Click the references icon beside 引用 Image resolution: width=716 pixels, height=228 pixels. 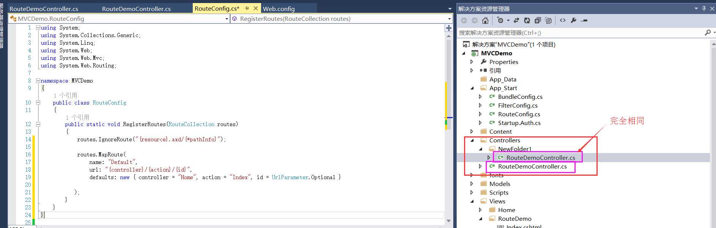pos(483,70)
